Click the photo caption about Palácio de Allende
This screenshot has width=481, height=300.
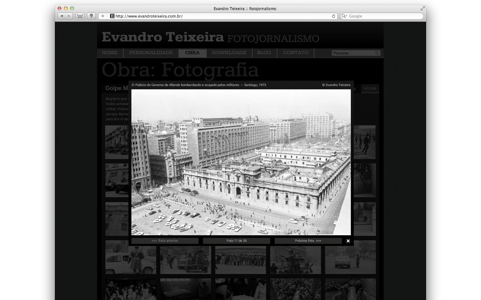tap(199, 85)
